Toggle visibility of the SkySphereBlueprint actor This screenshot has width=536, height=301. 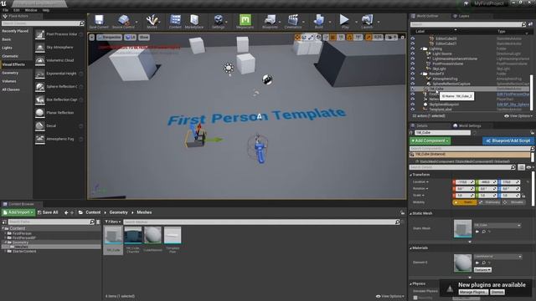click(413, 105)
